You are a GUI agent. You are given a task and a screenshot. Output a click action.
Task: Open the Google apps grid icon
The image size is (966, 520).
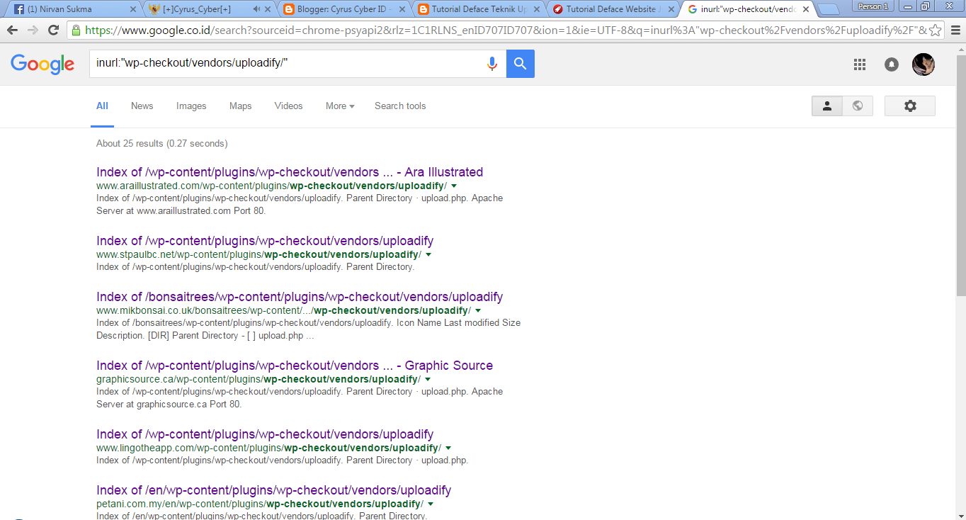[860, 64]
